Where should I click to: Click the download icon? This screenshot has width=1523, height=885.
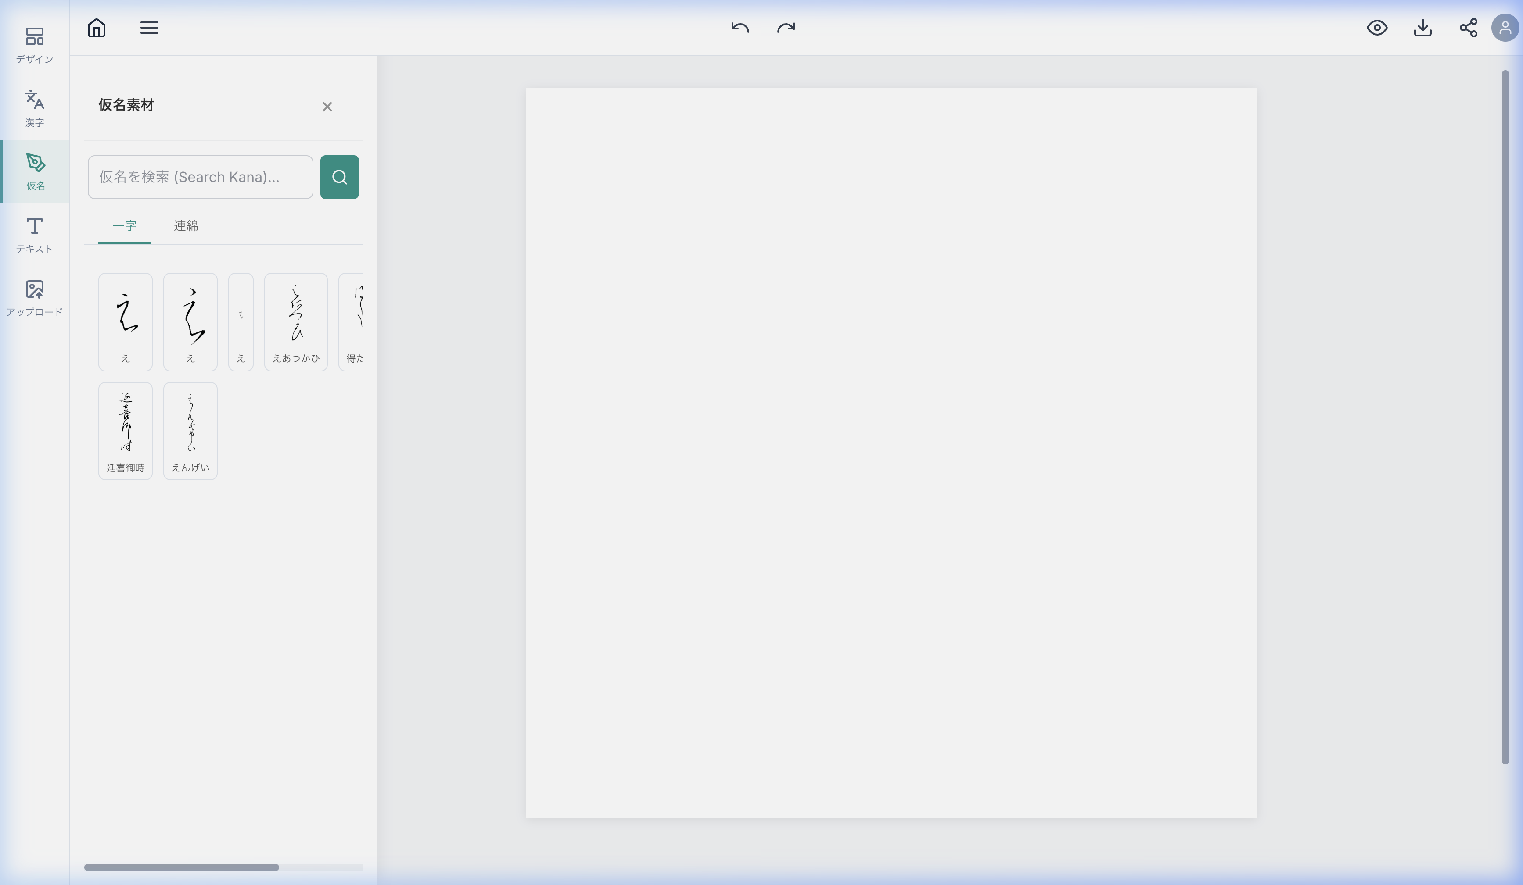[1422, 28]
